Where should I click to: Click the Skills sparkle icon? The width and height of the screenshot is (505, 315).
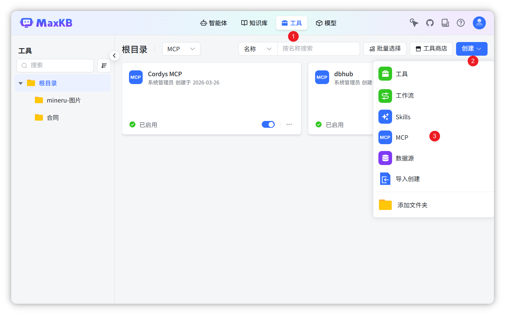pyautogui.click(x=385, y=117)
